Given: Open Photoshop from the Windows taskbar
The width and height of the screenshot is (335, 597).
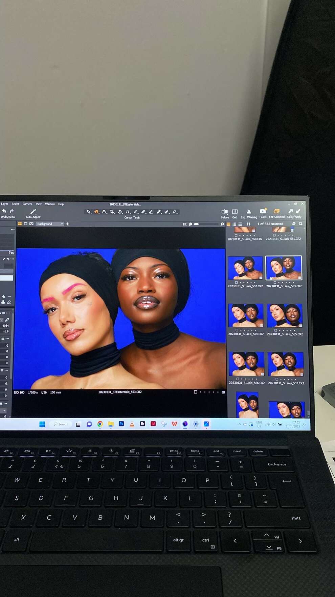Looking at the screenshot, I should pyautogui.click(x=121, y=424).
